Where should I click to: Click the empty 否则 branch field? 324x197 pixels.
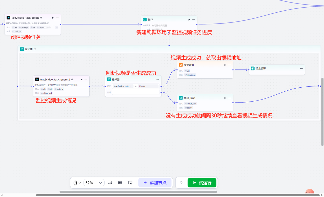(x=136, y=92)
